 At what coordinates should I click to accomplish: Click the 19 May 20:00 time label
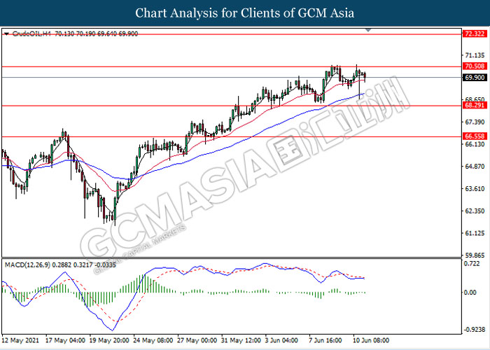click(x=109, y=340)
